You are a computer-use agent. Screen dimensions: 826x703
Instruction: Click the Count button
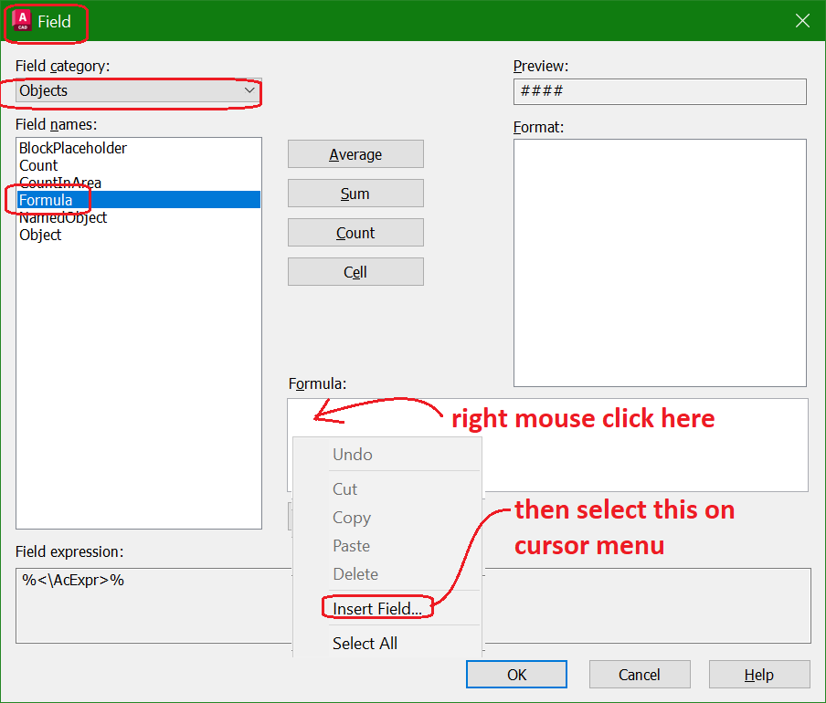[x=355, y=232]
